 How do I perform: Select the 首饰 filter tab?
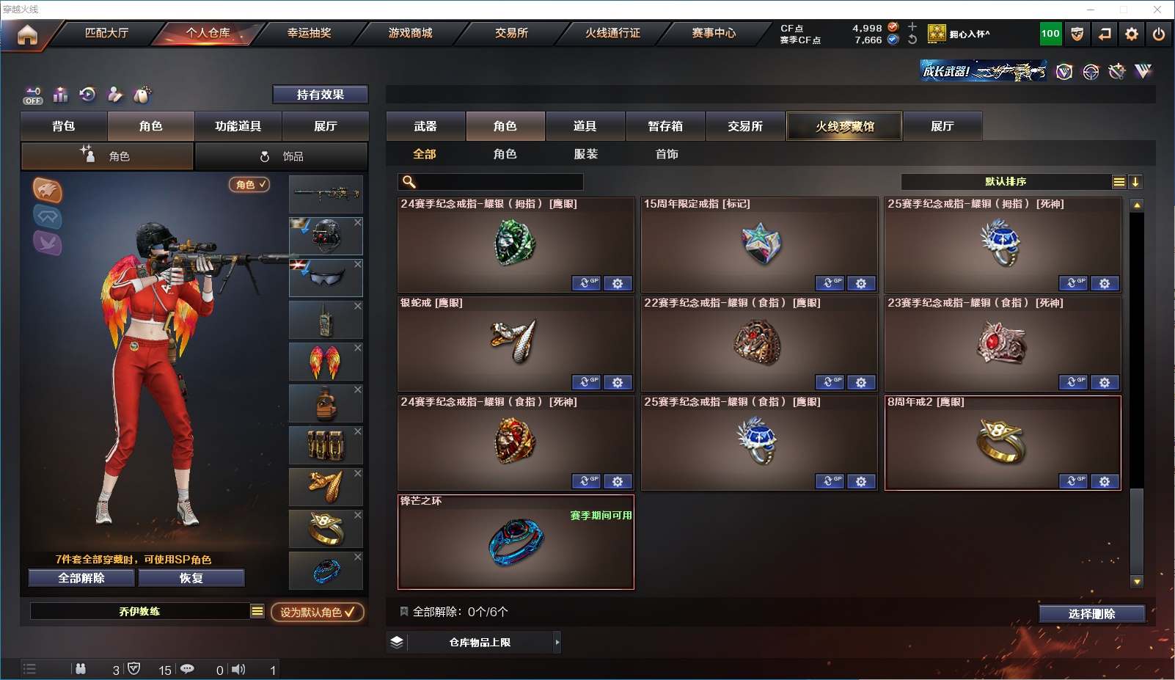click(667, 154)
